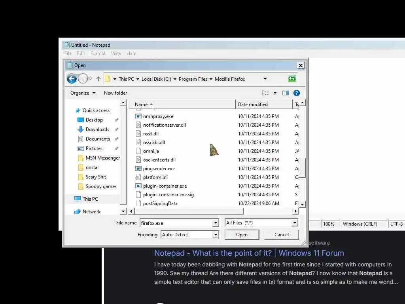Sort by Name column header

coord(182,104)
